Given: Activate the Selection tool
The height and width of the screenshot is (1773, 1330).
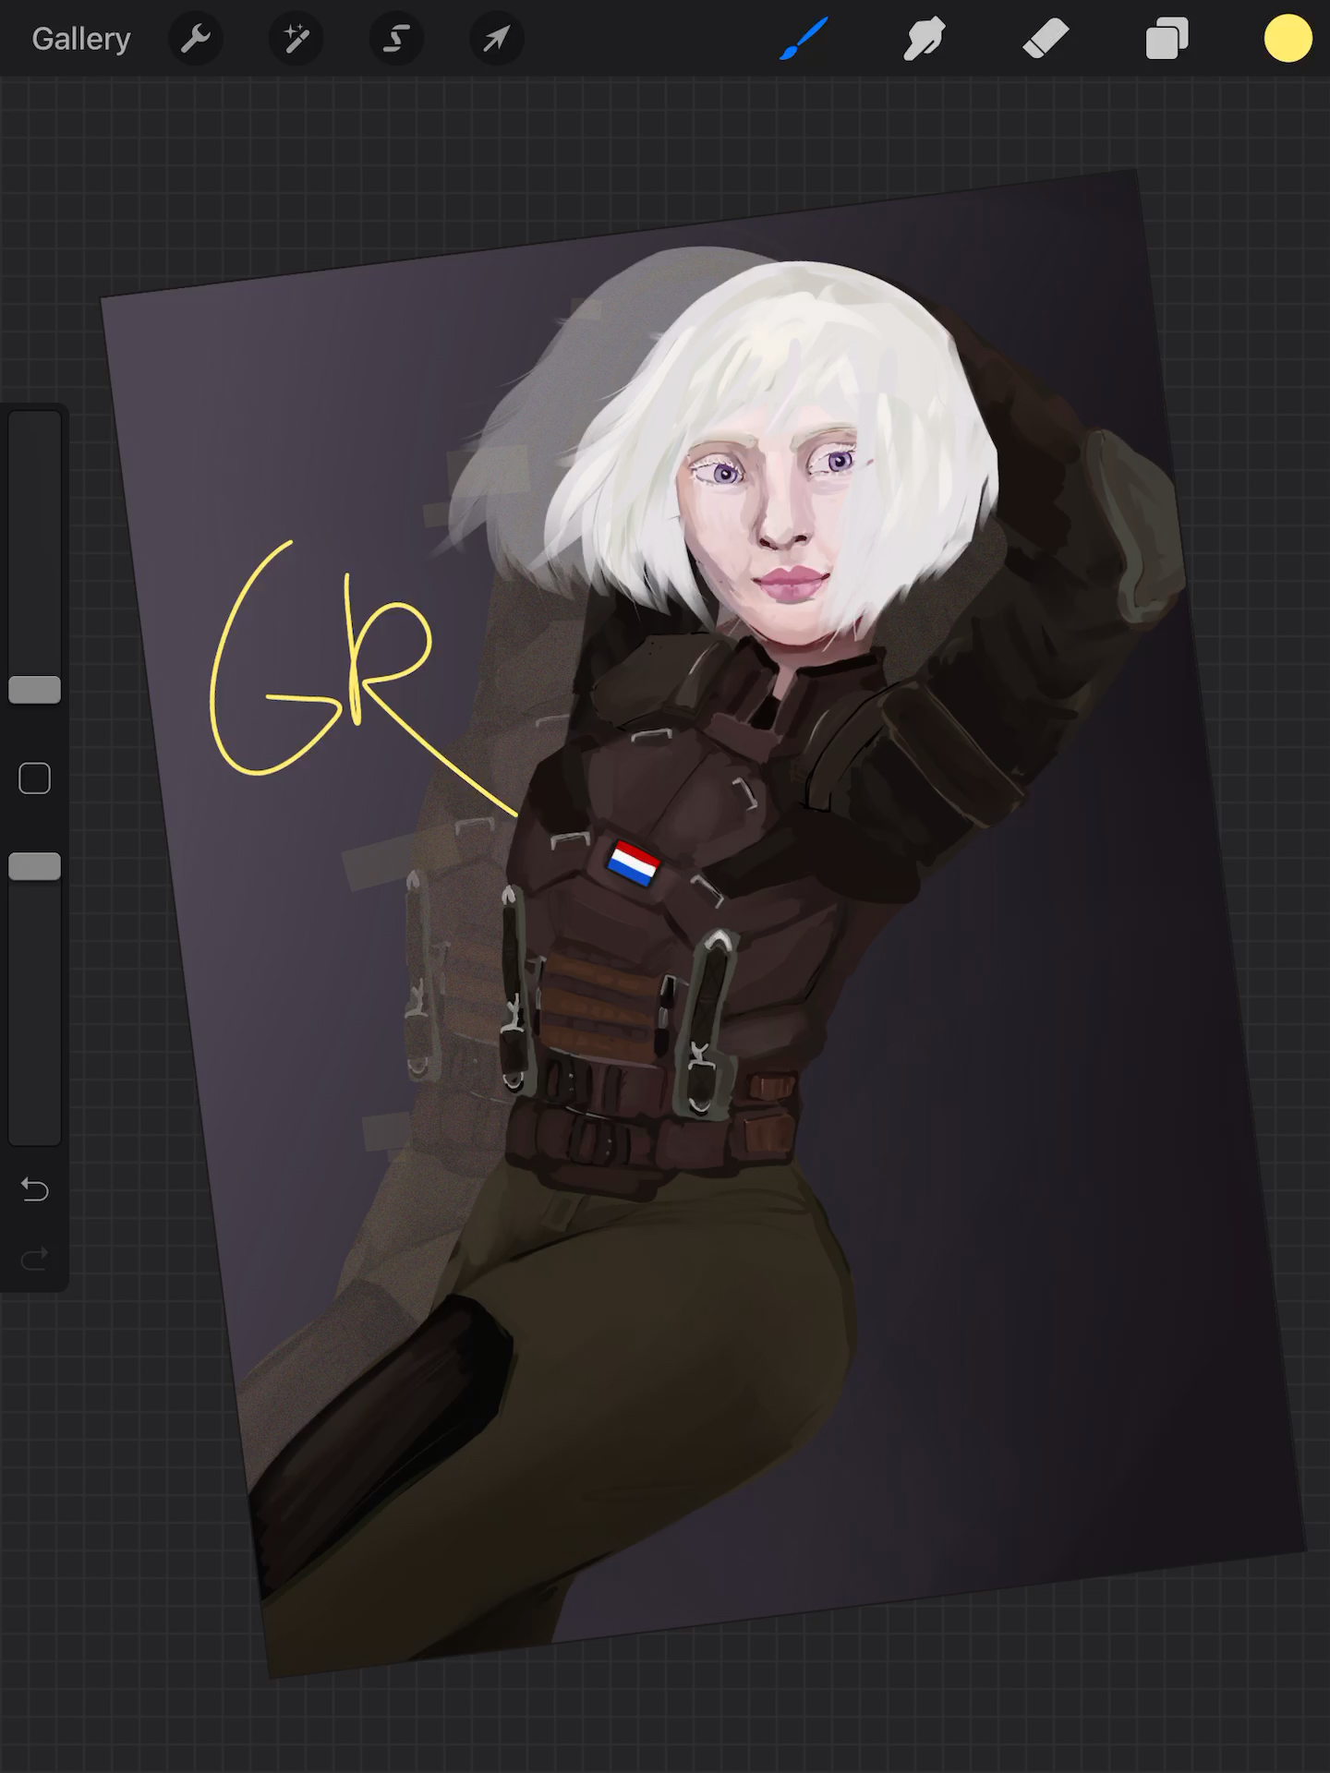Looking at the screenshot, I should (396, 39).
